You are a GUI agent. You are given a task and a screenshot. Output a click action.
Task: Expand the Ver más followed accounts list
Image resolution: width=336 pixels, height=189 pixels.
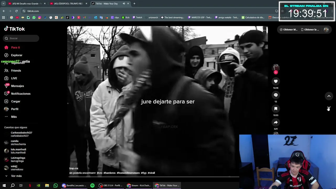click(x=13, y=176)
